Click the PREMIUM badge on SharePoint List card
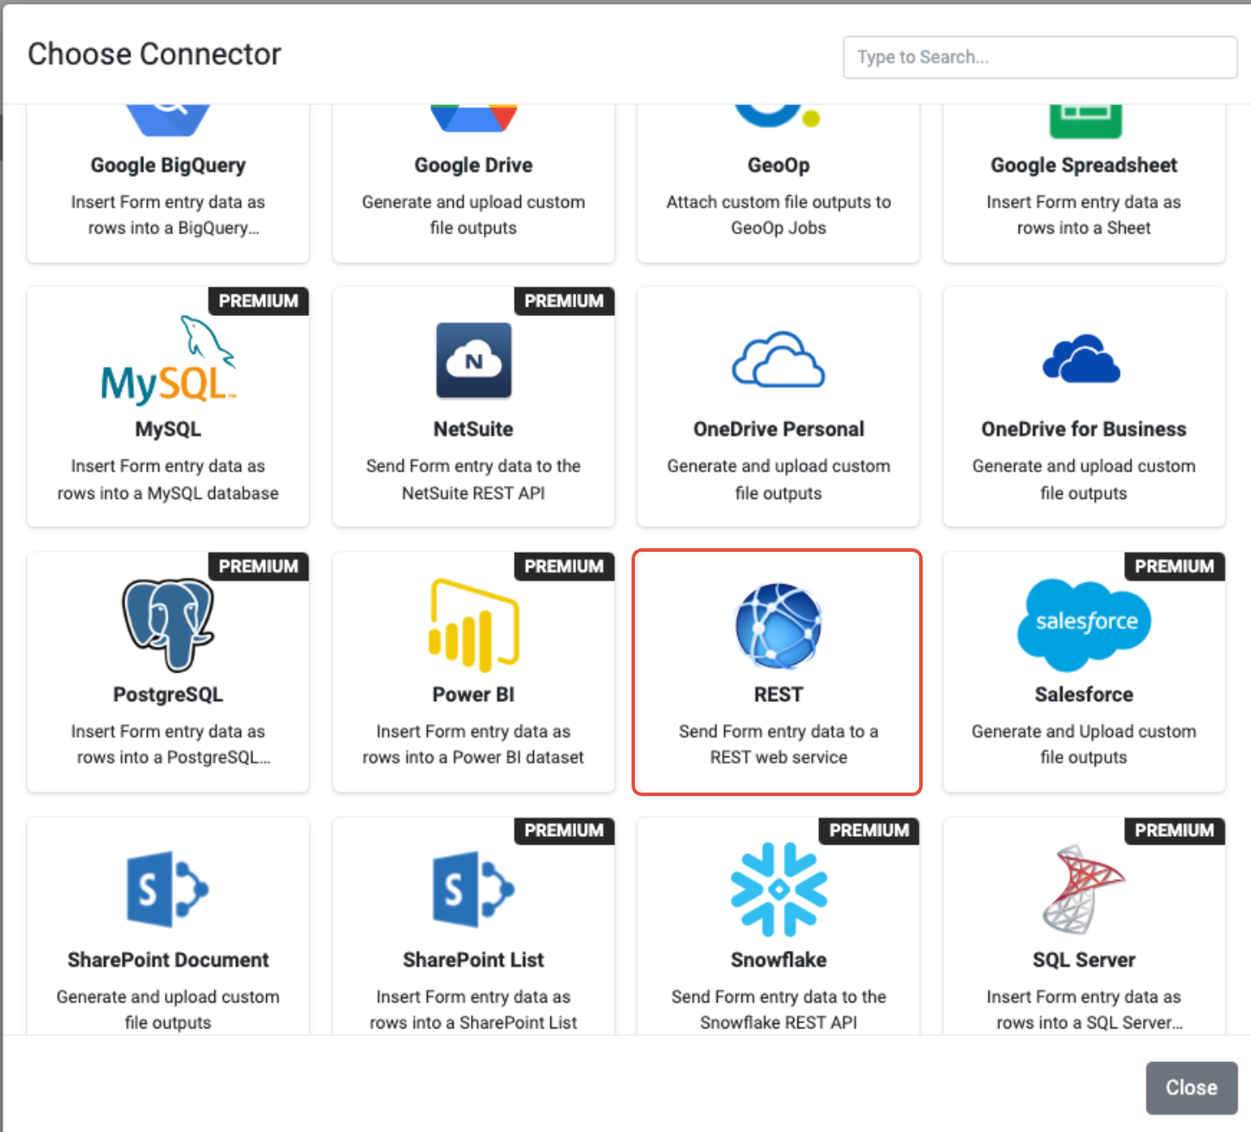The height and width of the screenshot is (1132, 1251). pyautogui.click(x=564, y=831)
